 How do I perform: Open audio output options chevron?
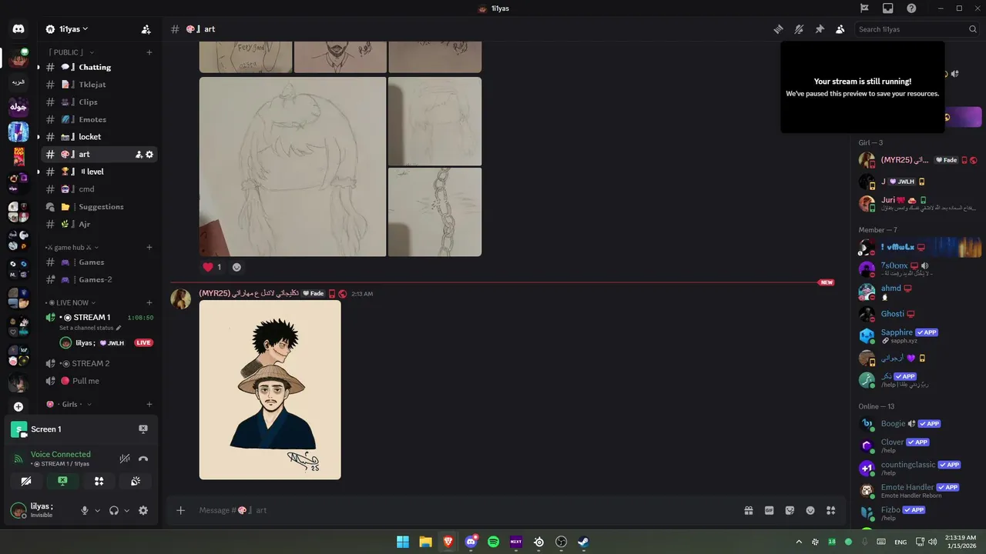point(126,510)
